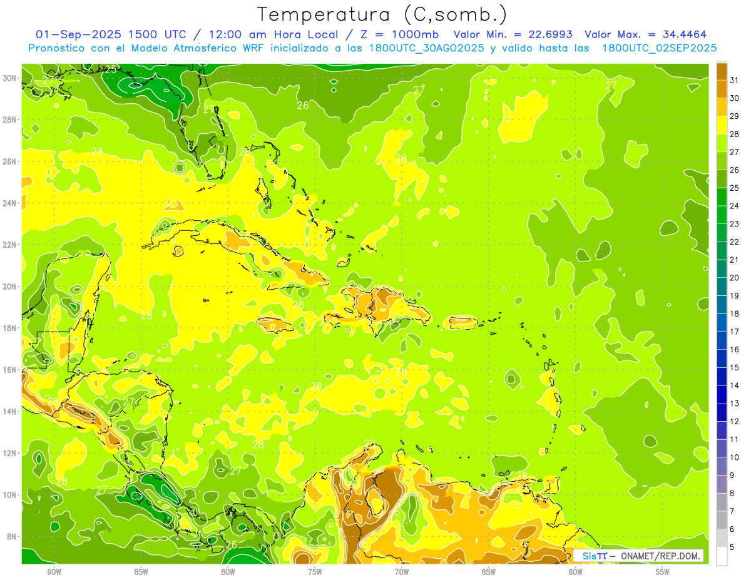Click the "8N" latitude axis label
751x580 pixels.
point(12,536)
